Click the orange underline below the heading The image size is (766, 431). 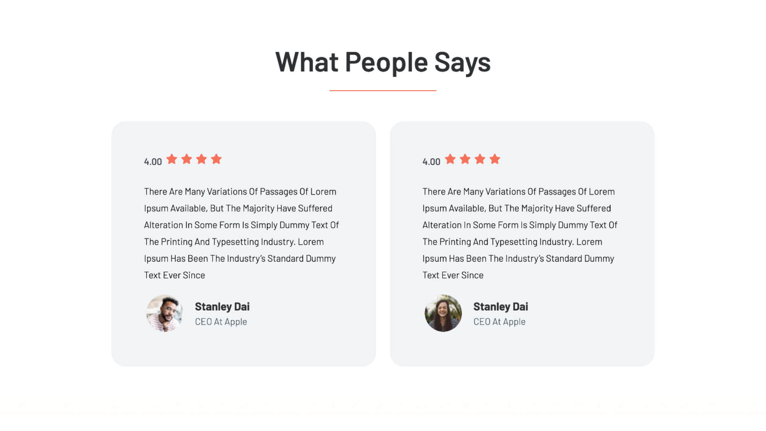[383, 91]
